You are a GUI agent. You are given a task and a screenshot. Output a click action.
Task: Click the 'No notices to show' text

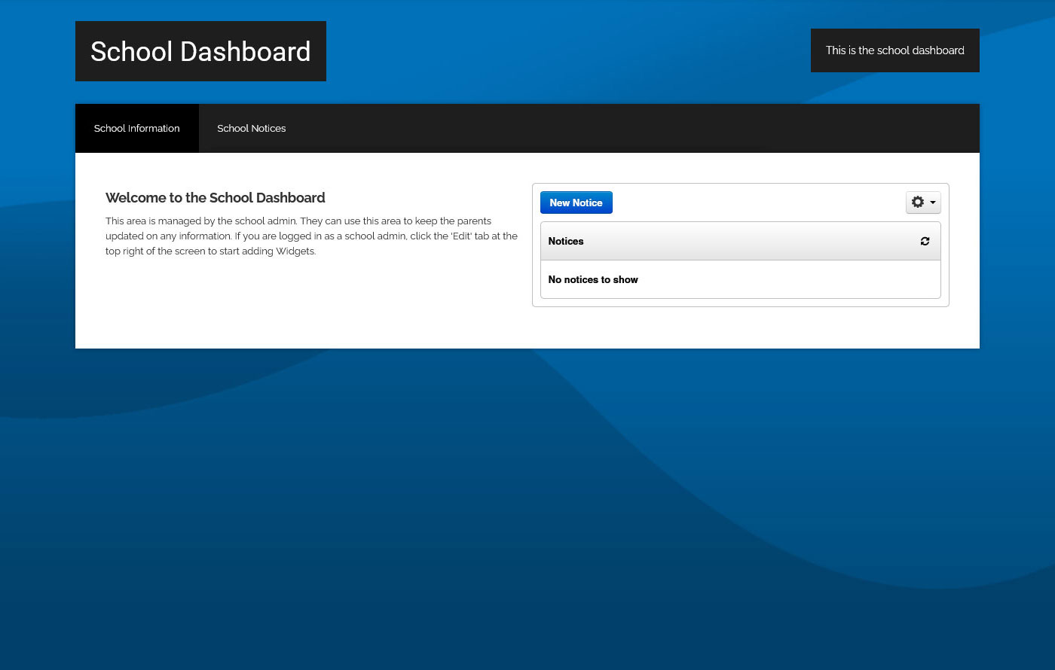[593, 279]
